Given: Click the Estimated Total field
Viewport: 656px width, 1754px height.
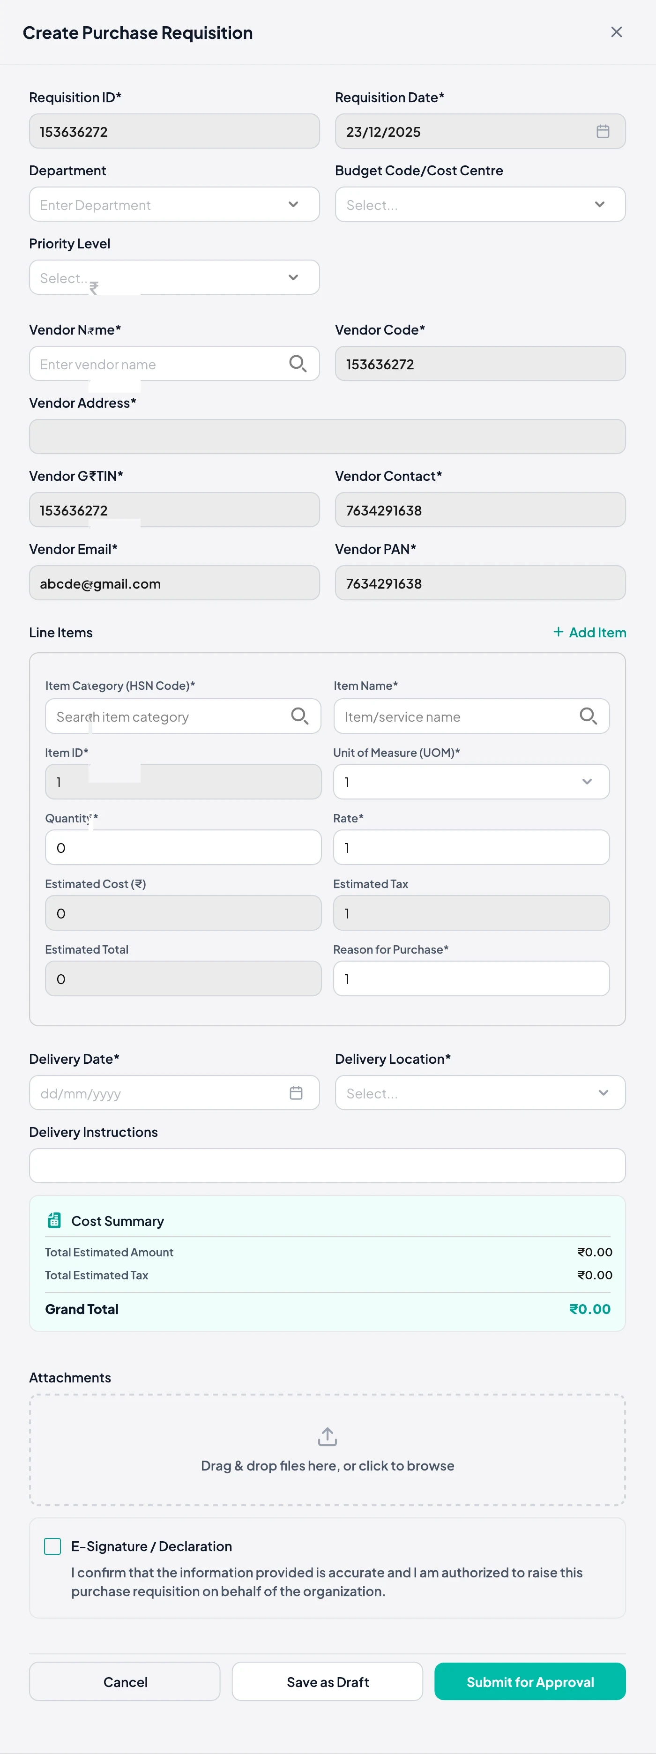Looking at the screenshot, I should (183, 978).
